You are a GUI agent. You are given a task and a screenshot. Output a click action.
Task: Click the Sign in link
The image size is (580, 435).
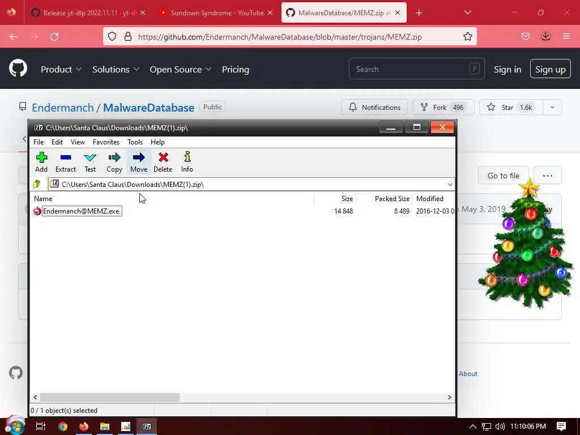pos(507,70)
